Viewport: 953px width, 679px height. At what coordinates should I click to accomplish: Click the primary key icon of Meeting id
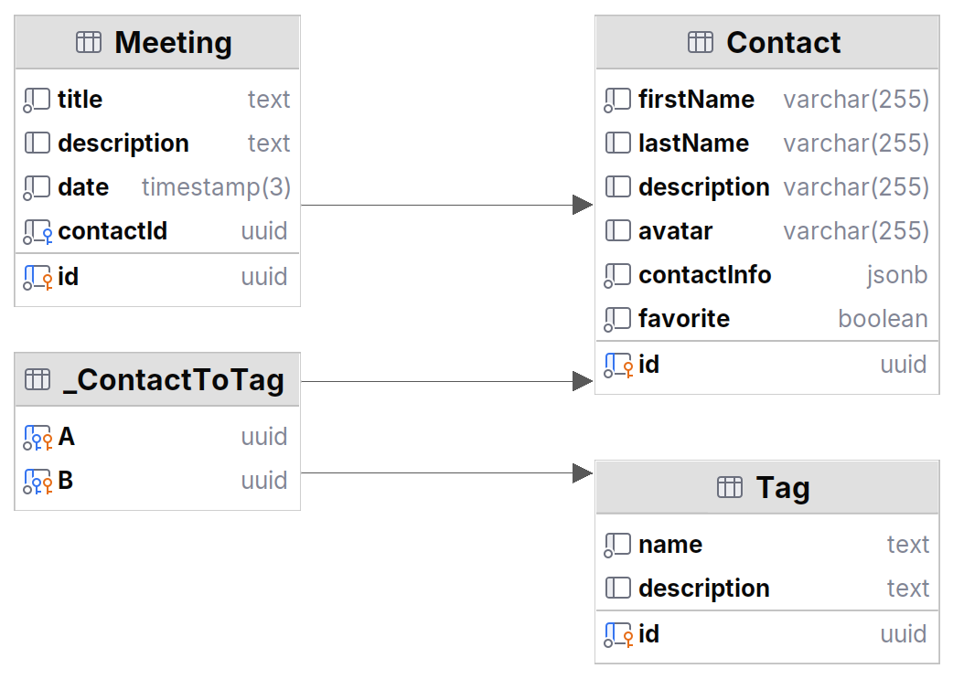click(37, 277)
